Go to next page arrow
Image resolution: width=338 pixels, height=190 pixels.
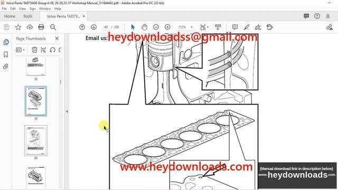(93, 27)
